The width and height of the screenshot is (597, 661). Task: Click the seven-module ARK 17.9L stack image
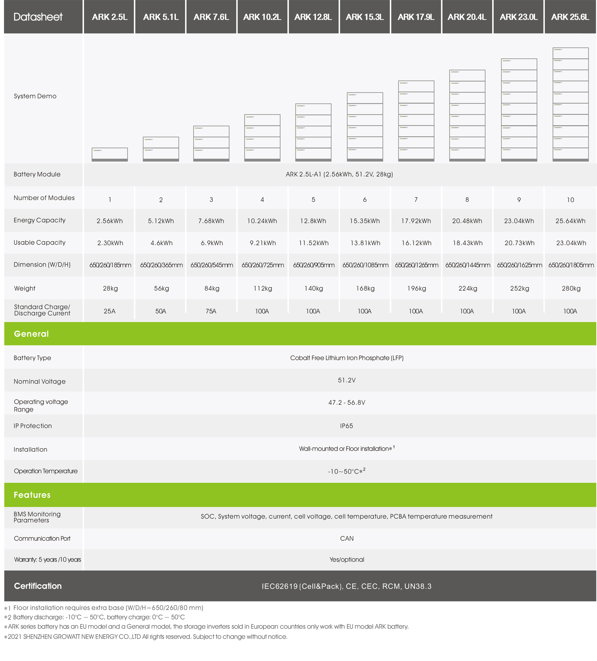416,121
